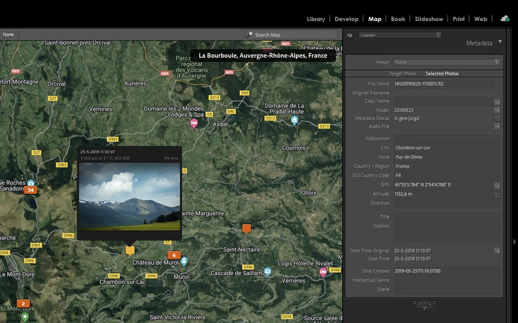This screenshot has height=323, width=518.
Task: Click the Roches Sanadoire camera icon
Action: pos(31,183)
